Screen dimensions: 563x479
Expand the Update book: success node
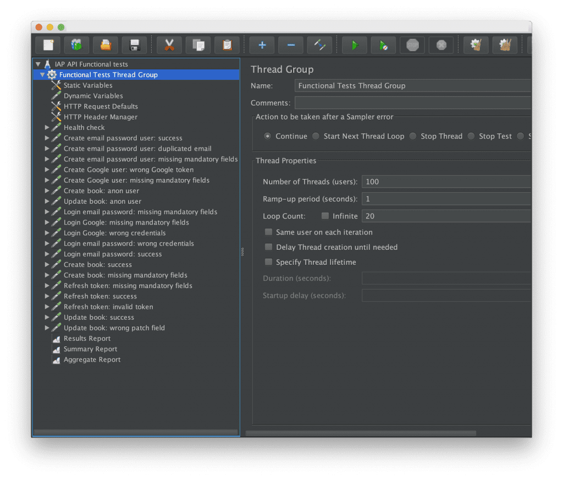pos(47,317)
